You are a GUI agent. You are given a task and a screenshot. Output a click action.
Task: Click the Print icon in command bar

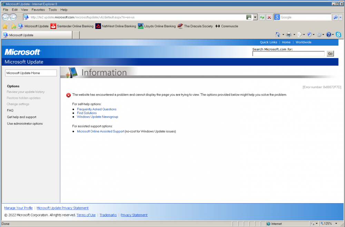[289, 35]
